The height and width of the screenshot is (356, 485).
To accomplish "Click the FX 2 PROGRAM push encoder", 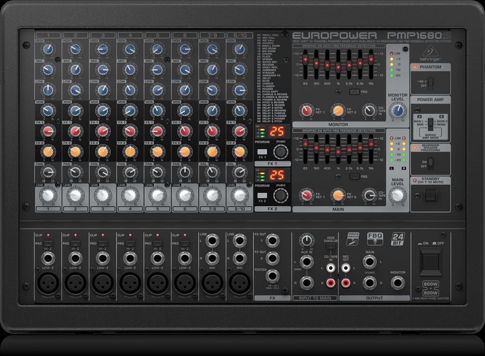I will [281, 195].
